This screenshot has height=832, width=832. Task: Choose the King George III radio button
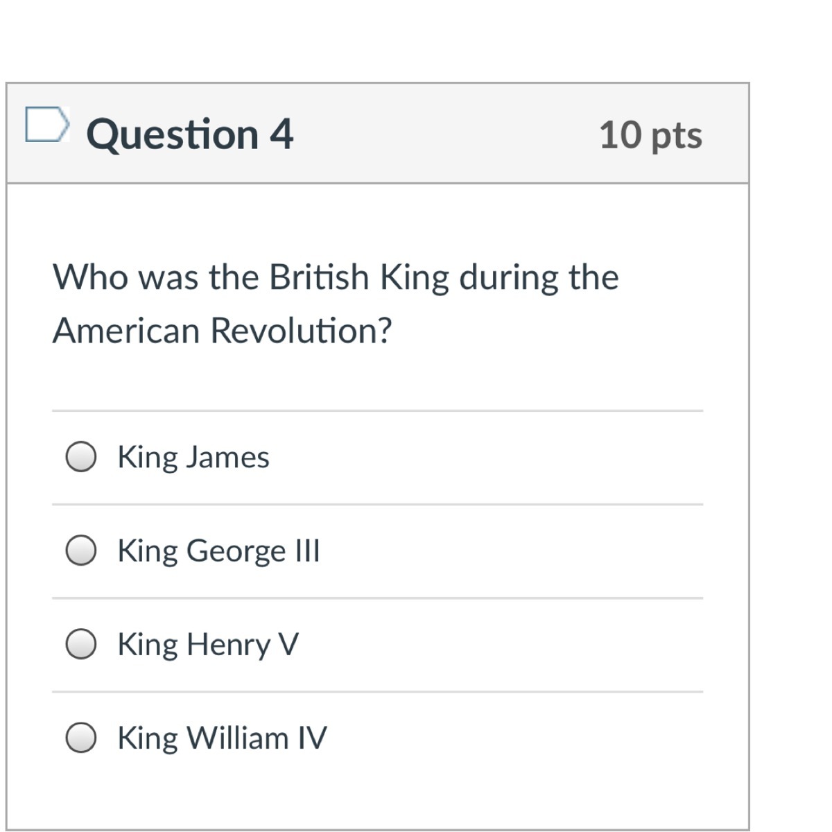point(81,551)
